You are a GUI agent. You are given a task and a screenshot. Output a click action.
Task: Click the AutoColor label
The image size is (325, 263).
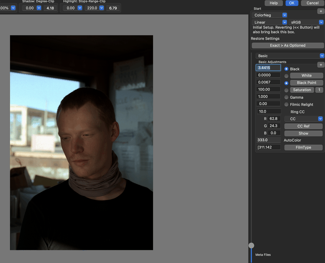292,140
